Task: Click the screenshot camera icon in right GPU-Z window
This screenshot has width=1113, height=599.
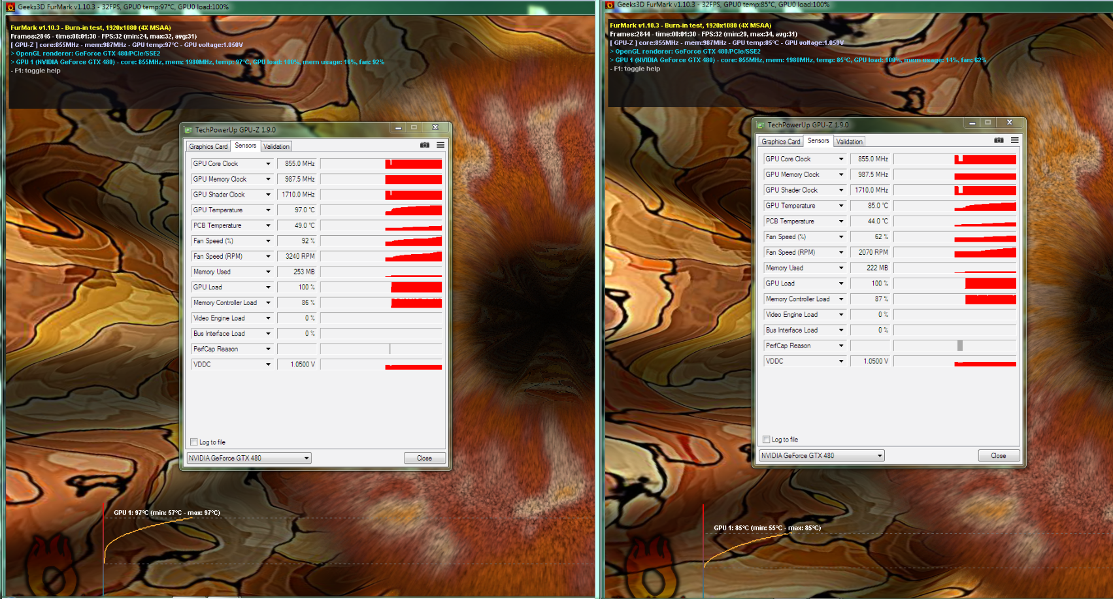Action: tap(999, 140)
